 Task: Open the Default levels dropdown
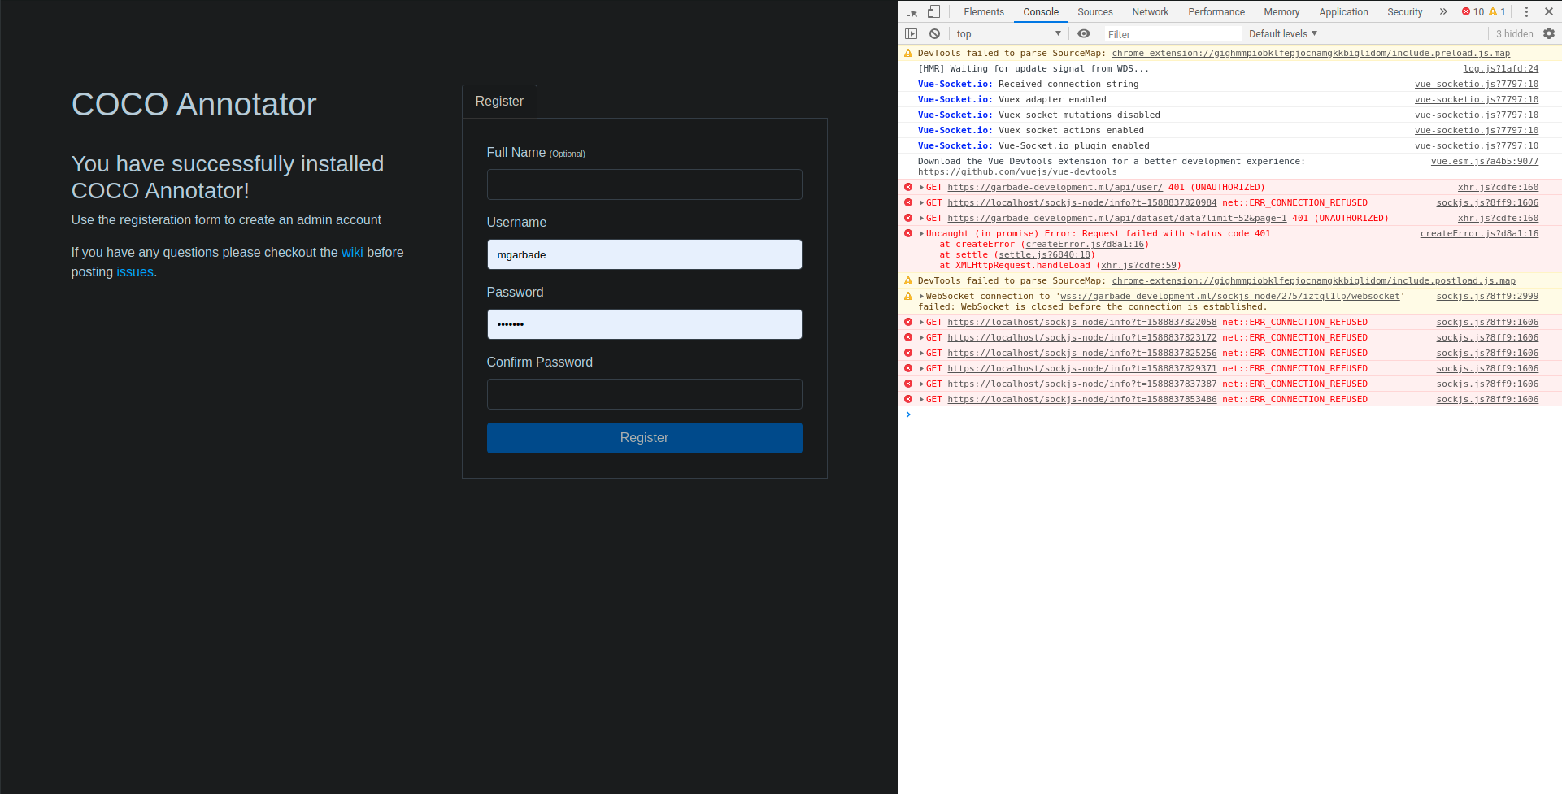coord(1281,33)
